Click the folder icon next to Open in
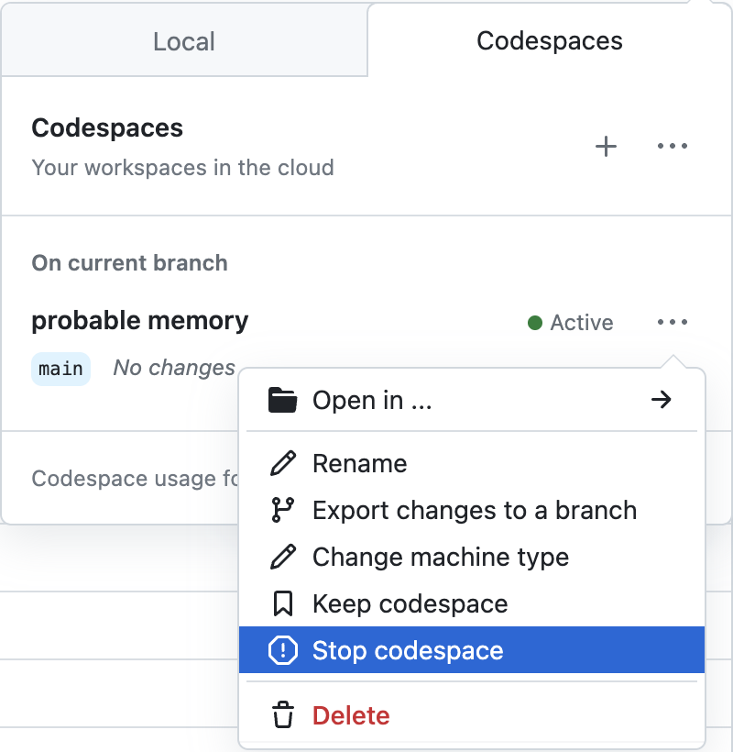Viewport: 733px width, 752px height. point(283,400)
